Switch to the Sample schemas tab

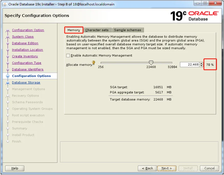pyautogui.click(x=127, y=30)
